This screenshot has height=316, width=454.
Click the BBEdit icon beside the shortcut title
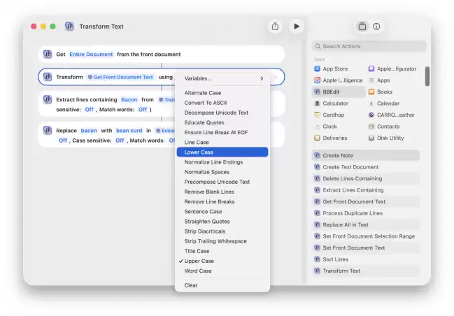pos(69,27)
